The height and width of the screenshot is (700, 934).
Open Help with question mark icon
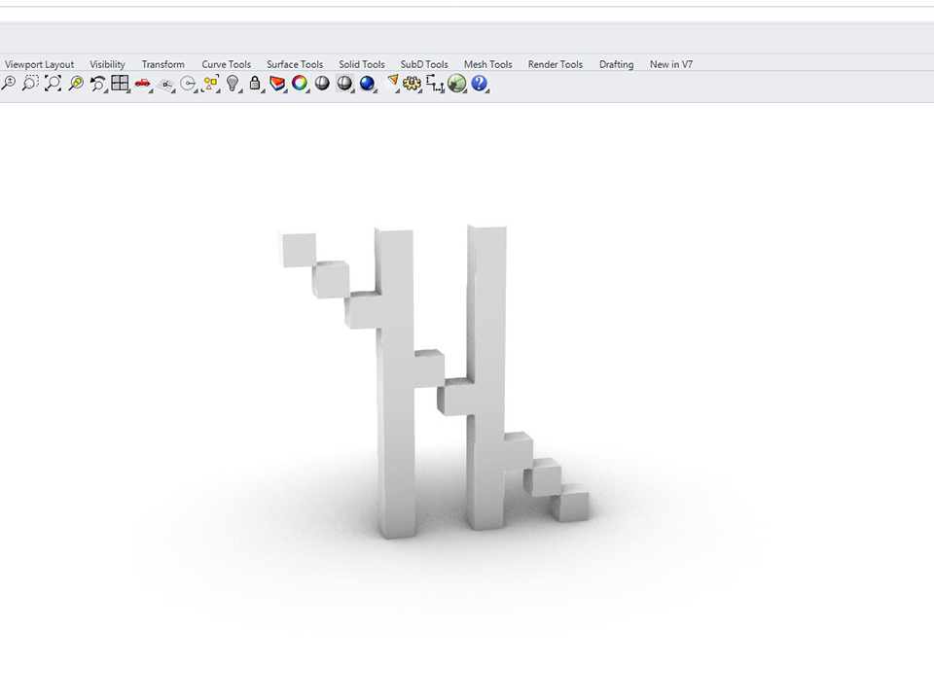[x=479, y=84]
